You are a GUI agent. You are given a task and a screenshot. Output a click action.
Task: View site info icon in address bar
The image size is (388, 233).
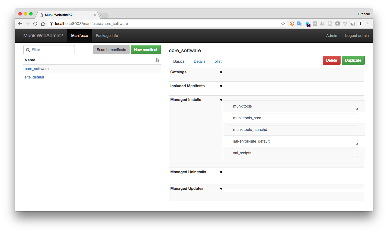point(52,24)
